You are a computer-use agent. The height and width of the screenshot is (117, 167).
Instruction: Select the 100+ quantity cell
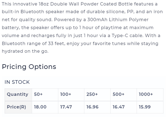[x=71, y=95]
